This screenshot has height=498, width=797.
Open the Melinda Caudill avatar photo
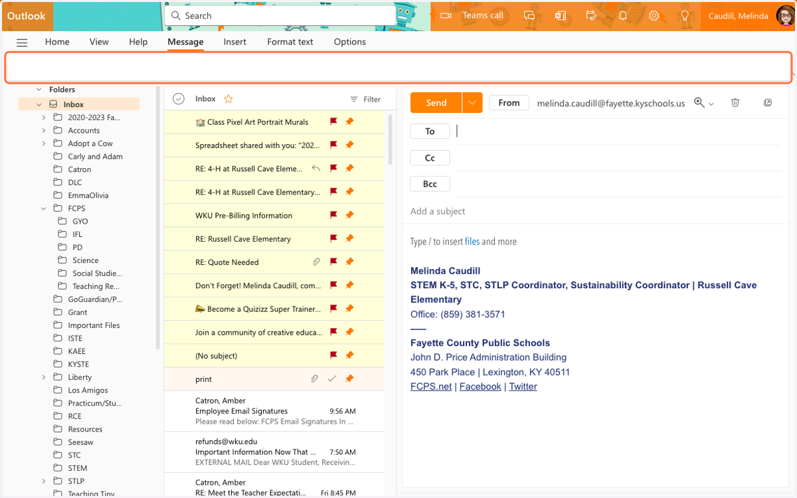(x=784, y=15)
